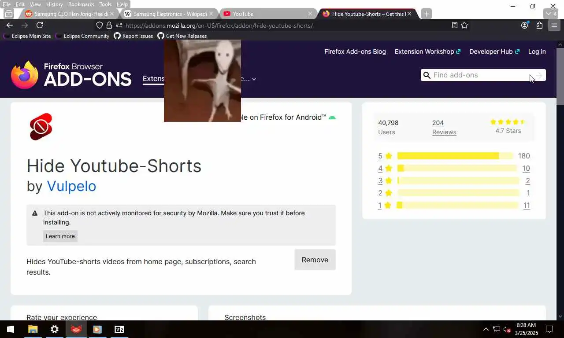Filter reviews by 4 stars
This screenshot has height=338, width=564.
click(385, 168)
